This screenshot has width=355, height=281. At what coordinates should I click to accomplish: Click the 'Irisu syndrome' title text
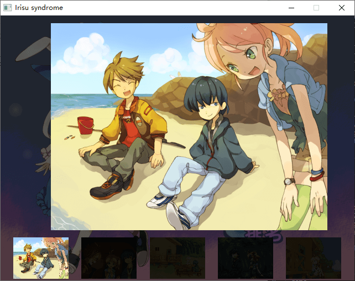tap(39, 8)
